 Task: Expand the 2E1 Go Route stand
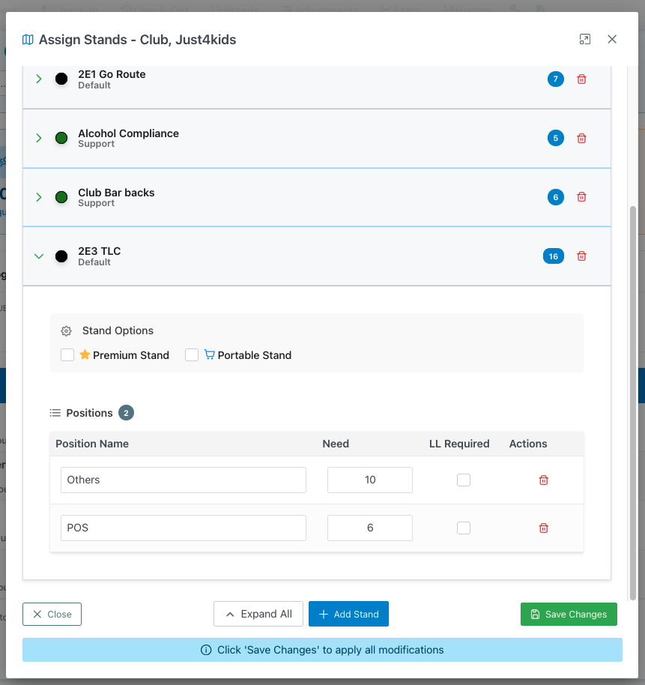(39, 79)
